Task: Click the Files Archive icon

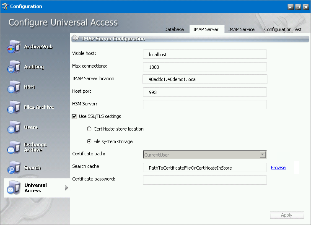Action: tap(14, 107)
